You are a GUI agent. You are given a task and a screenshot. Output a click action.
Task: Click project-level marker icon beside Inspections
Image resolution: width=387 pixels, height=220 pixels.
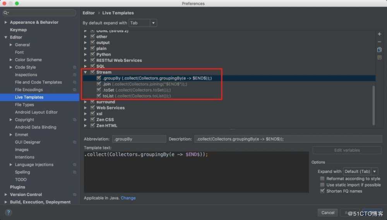point(75,74)
